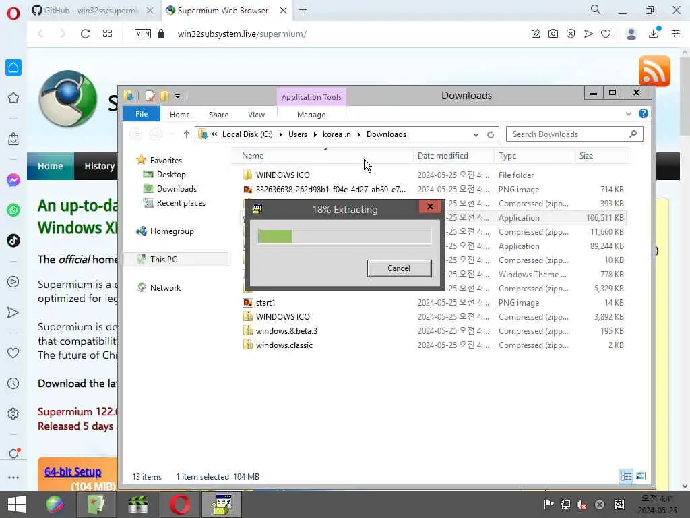The image size is (690, 518).
Task: Open TikTok in Opera sidebar
Action: tap(13, 241)
